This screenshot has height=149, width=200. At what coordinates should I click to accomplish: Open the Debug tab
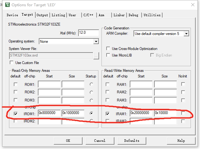(x=133, y=15)
